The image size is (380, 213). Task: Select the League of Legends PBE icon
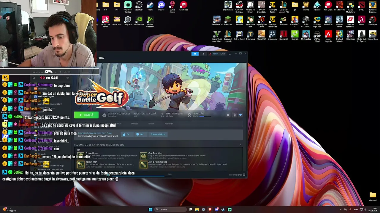284,7
